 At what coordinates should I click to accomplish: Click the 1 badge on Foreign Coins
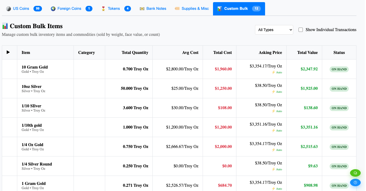click(x=89, y=9)
